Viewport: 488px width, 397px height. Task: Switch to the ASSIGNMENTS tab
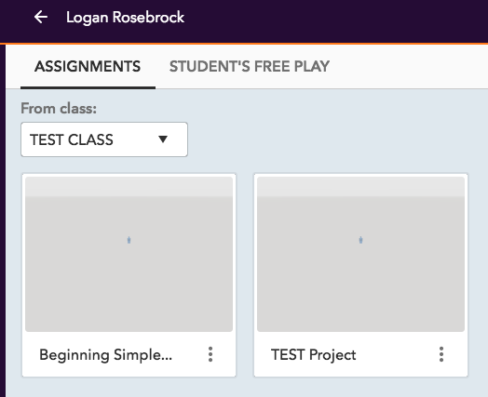pyautogui.click(x=88, y=67)
